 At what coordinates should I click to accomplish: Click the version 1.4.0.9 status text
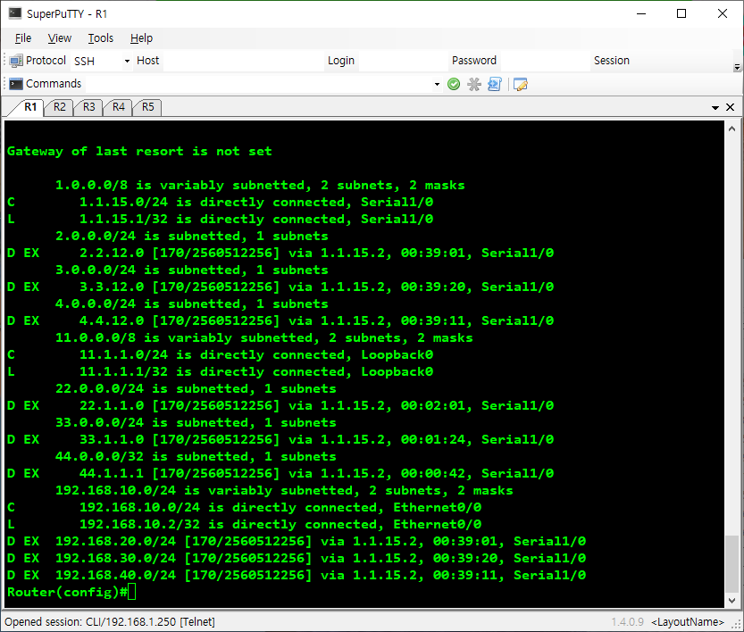(627, 621)
